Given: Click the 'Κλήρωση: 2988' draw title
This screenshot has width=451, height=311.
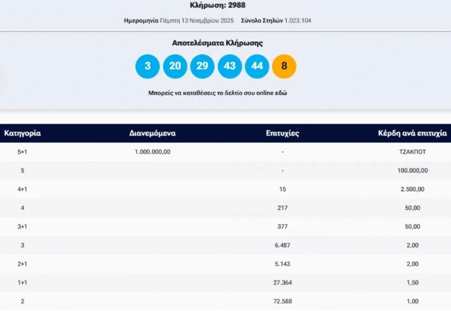Looking at the screenshot, I should click(217, 6).
